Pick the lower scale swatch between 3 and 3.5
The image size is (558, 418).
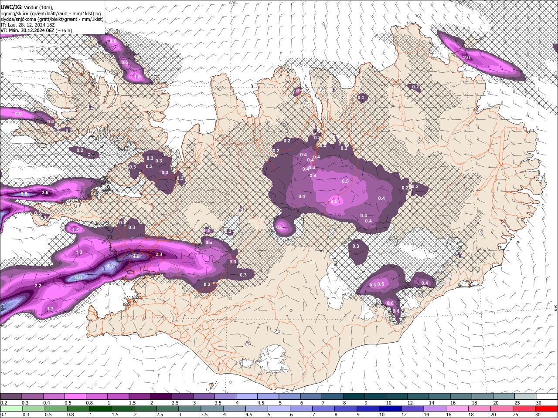(x=190, y=408)
